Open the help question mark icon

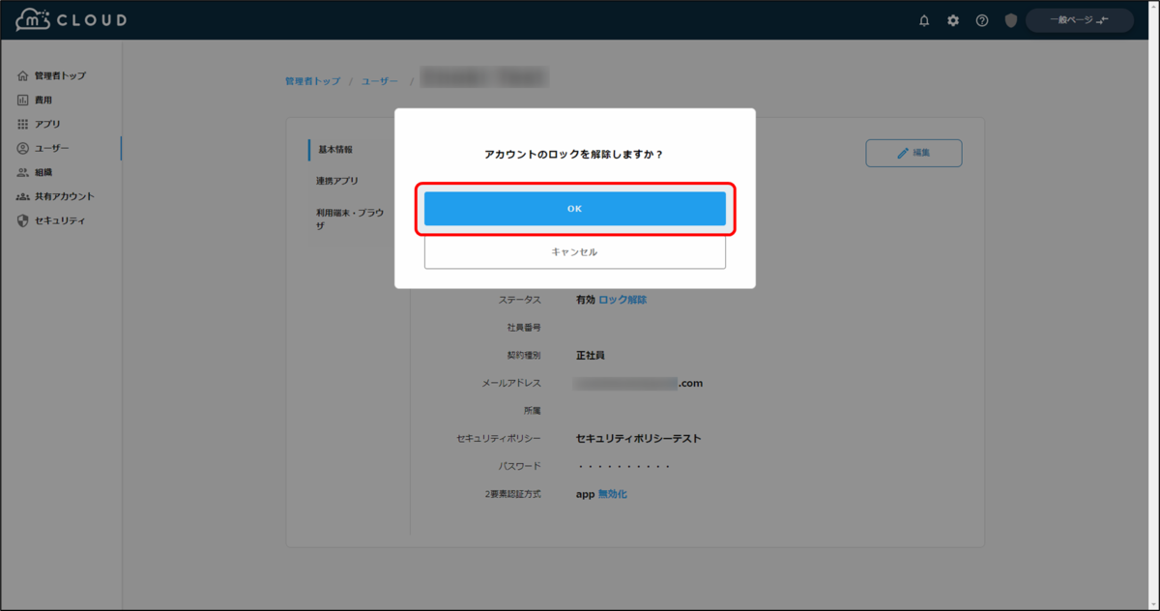[x=981, y=19]
